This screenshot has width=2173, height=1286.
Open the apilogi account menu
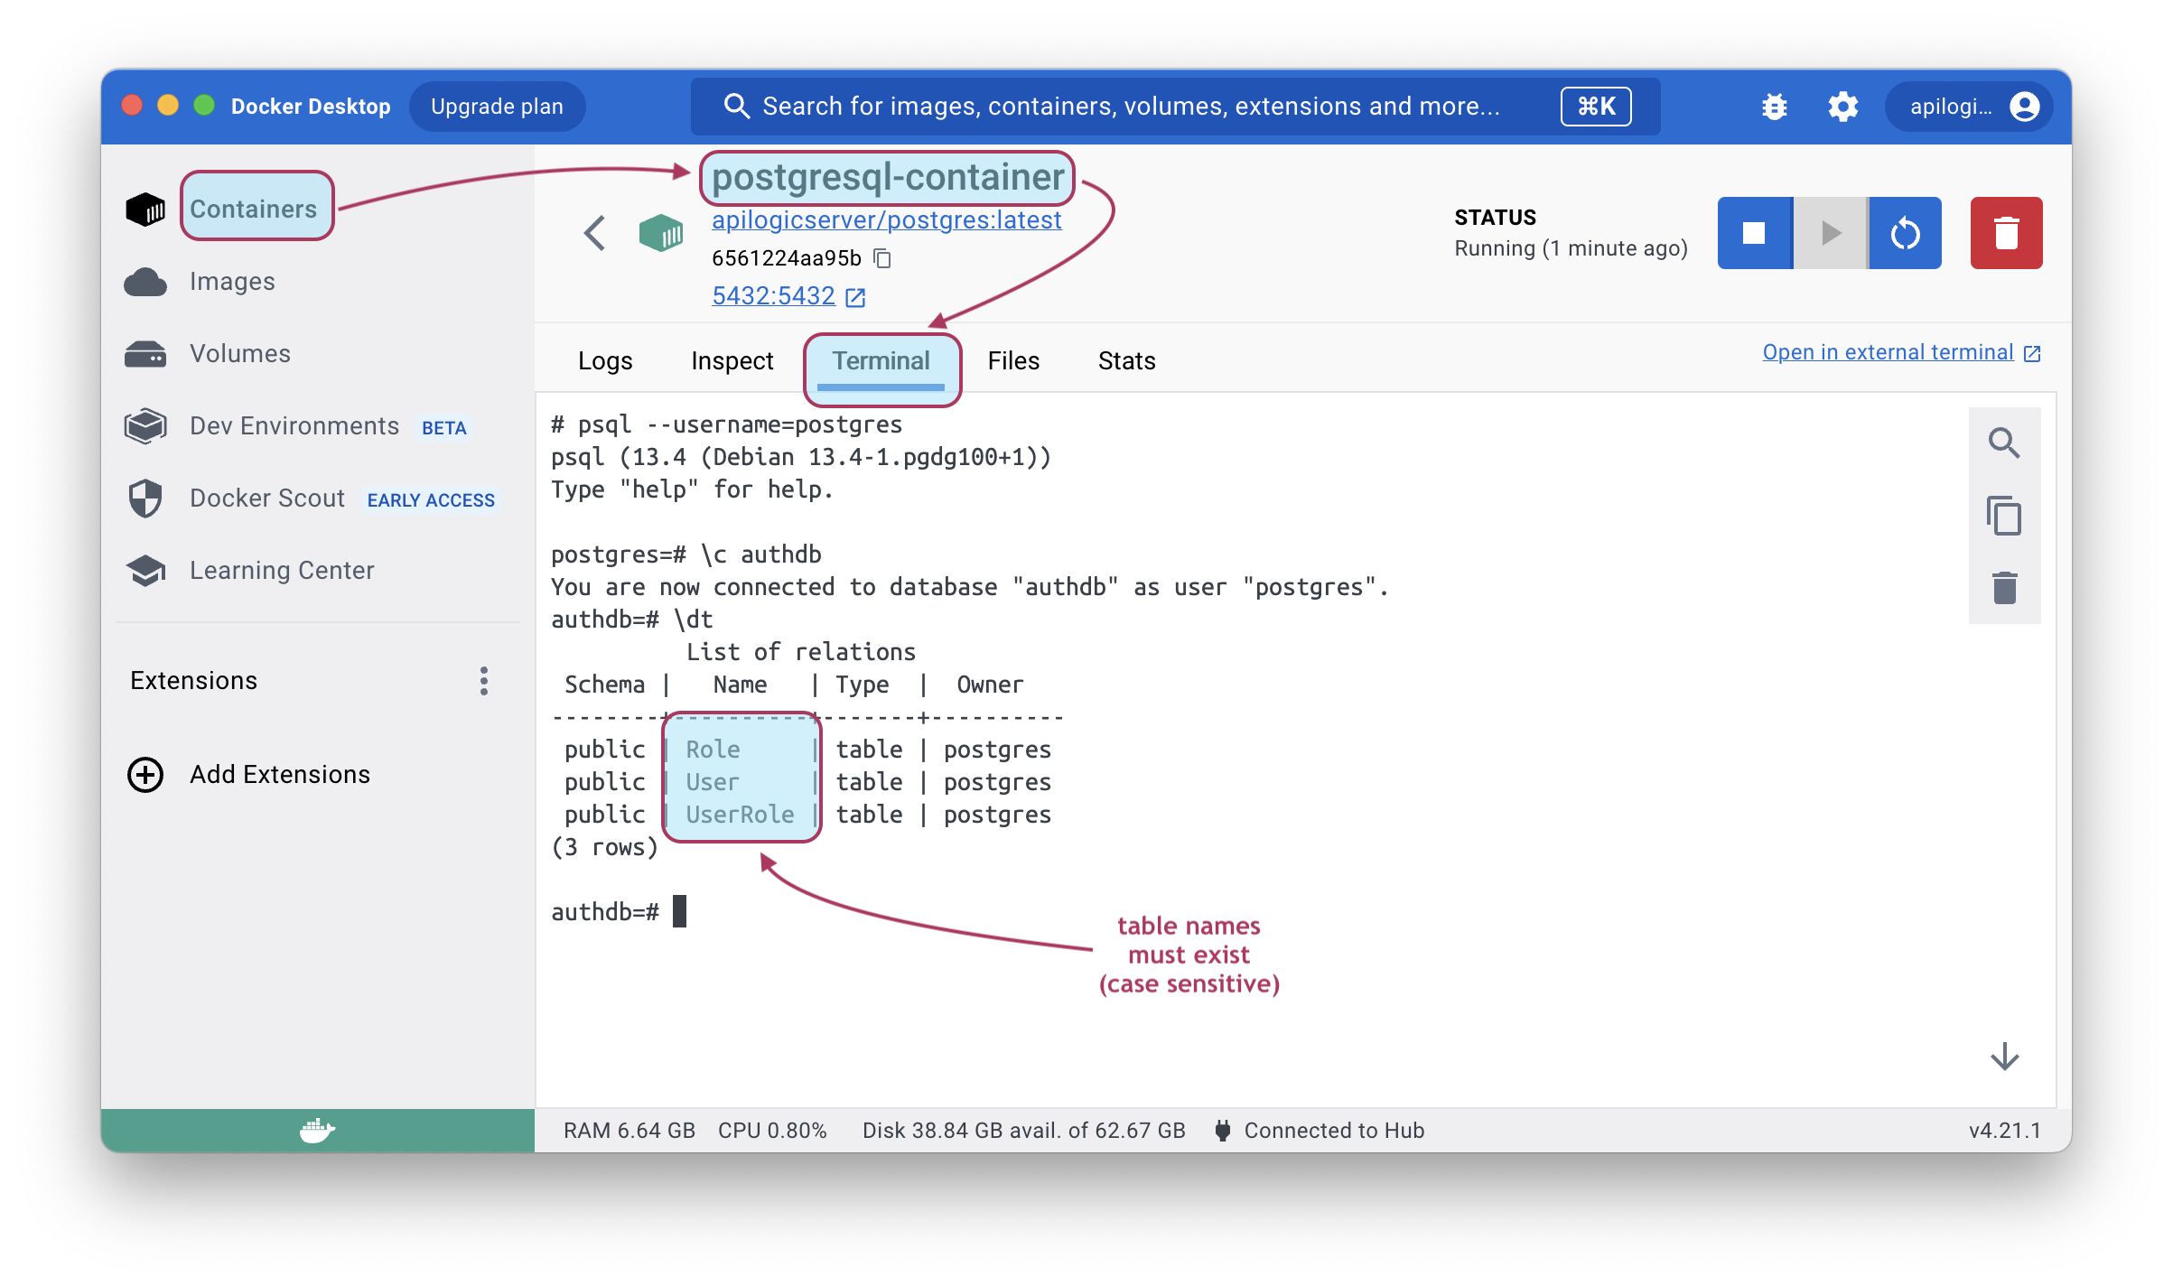pyautogui.click(x=1969, y=107)
